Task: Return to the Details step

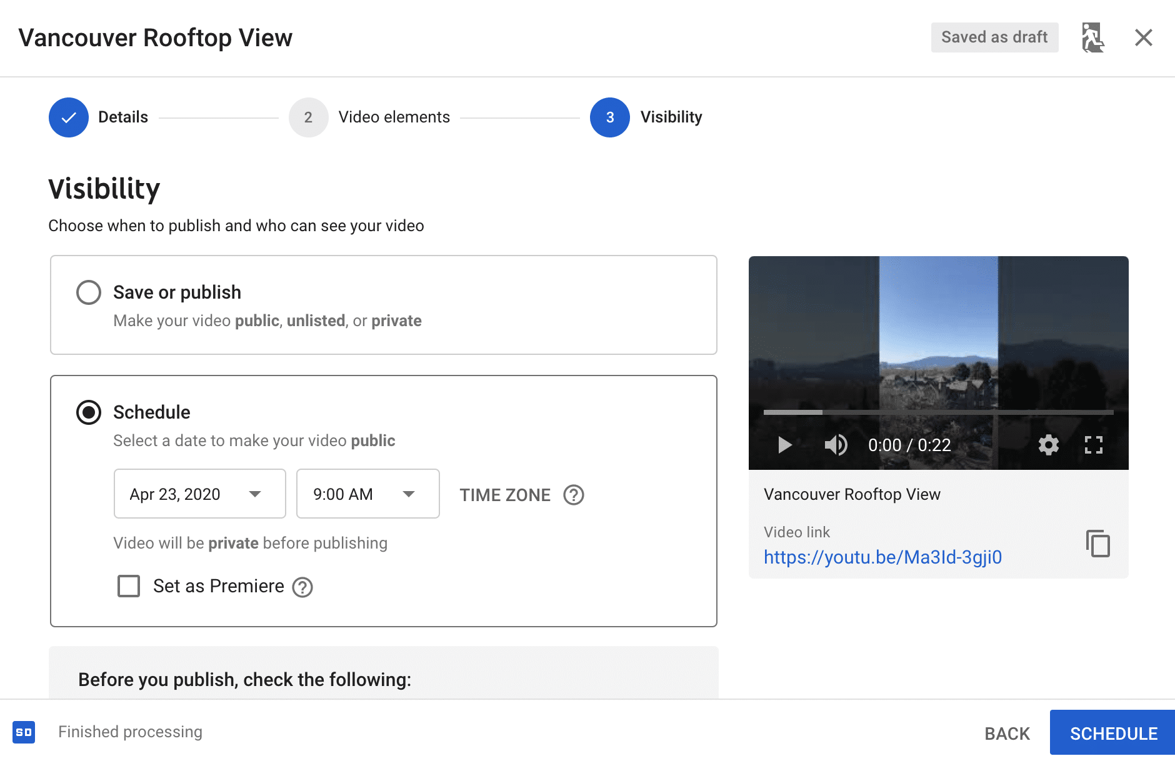Action: pos(122,117)
